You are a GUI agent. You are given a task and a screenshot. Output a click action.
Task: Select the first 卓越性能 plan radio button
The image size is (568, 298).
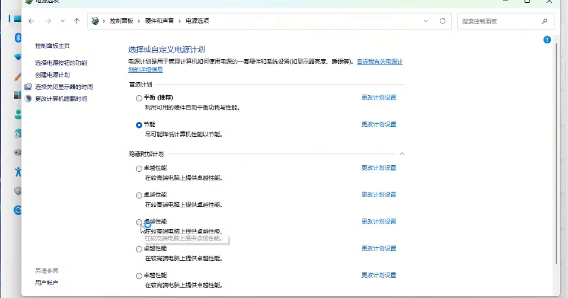pyautogui.click(x=139, y=168)
